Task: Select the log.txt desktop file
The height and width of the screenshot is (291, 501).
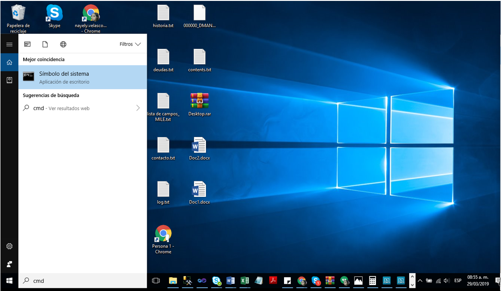Action: click(163, 193)
